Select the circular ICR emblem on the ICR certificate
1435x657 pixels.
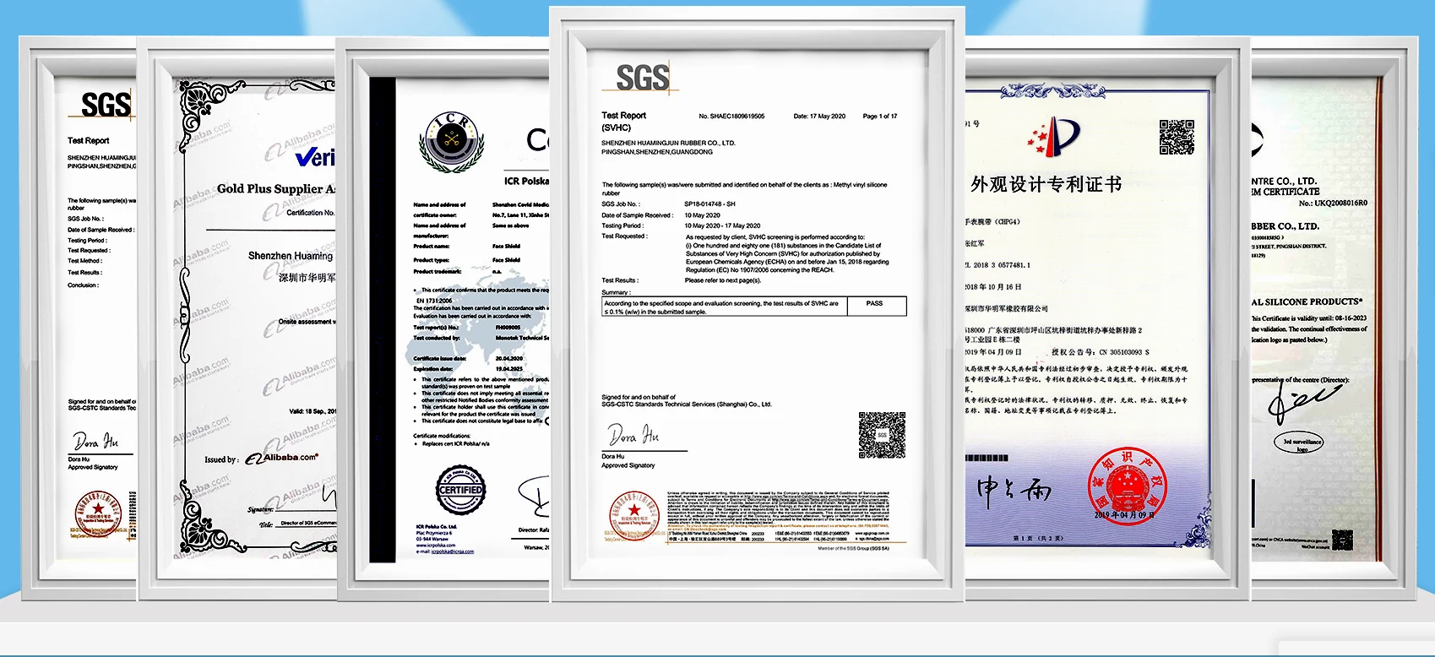(451, 141)
